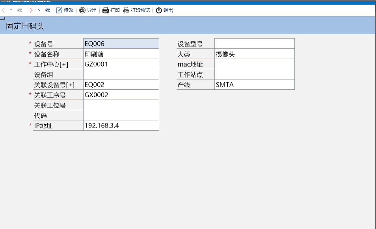
Task: Go to next record with 下一张 arrow
Action: [x=31, y=10]
